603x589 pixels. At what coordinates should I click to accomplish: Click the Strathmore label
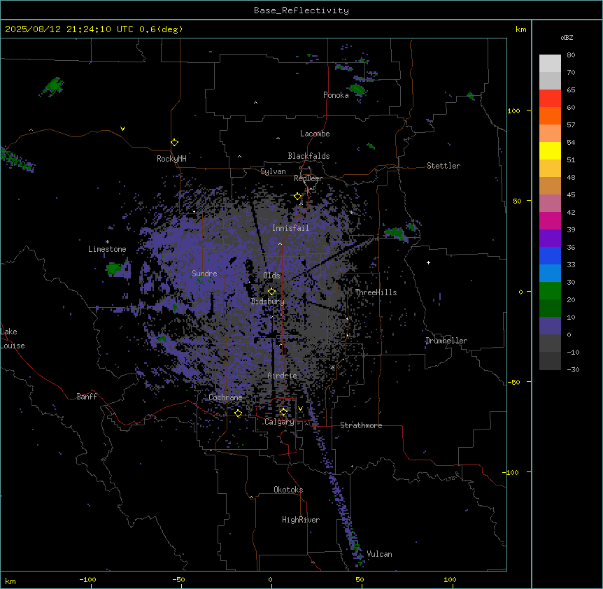coord(361,425)
